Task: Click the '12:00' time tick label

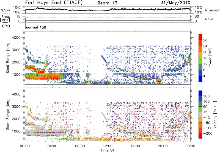Action: pyautogui.click(x=108, y=146)
